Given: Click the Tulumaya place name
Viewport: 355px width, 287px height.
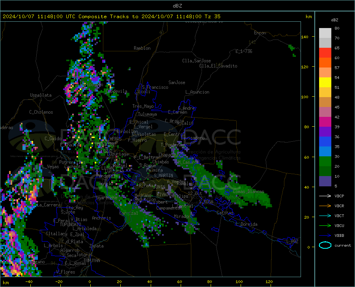Looking at the screenshot, I should click(147, 114).
